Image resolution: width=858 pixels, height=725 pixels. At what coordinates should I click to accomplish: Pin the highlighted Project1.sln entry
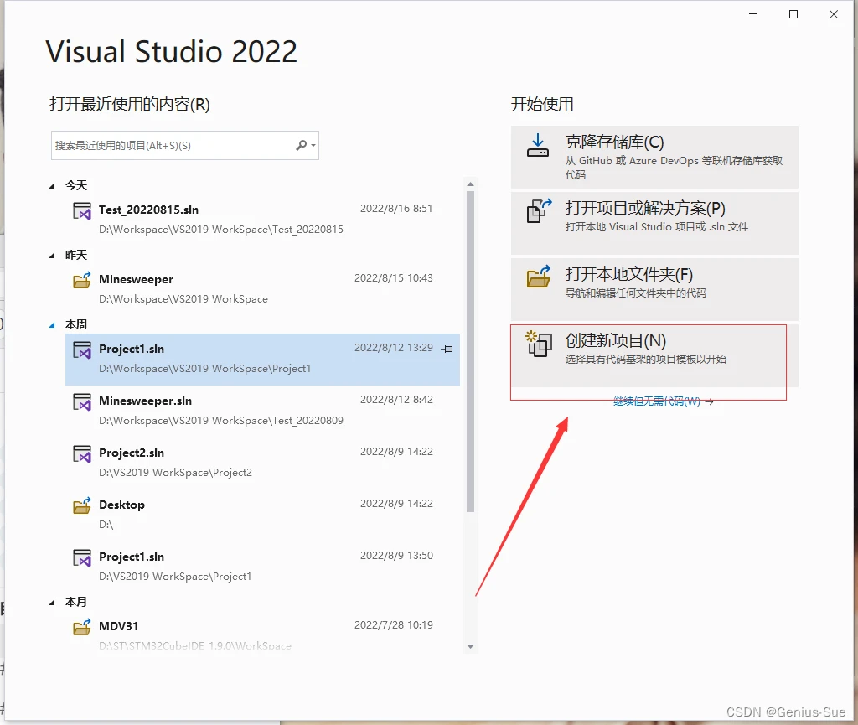(x=447, y=349)
